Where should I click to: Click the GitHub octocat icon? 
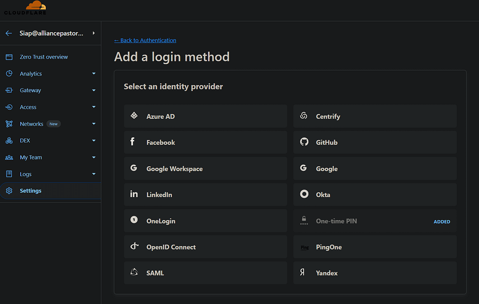[x=304, y=142]
